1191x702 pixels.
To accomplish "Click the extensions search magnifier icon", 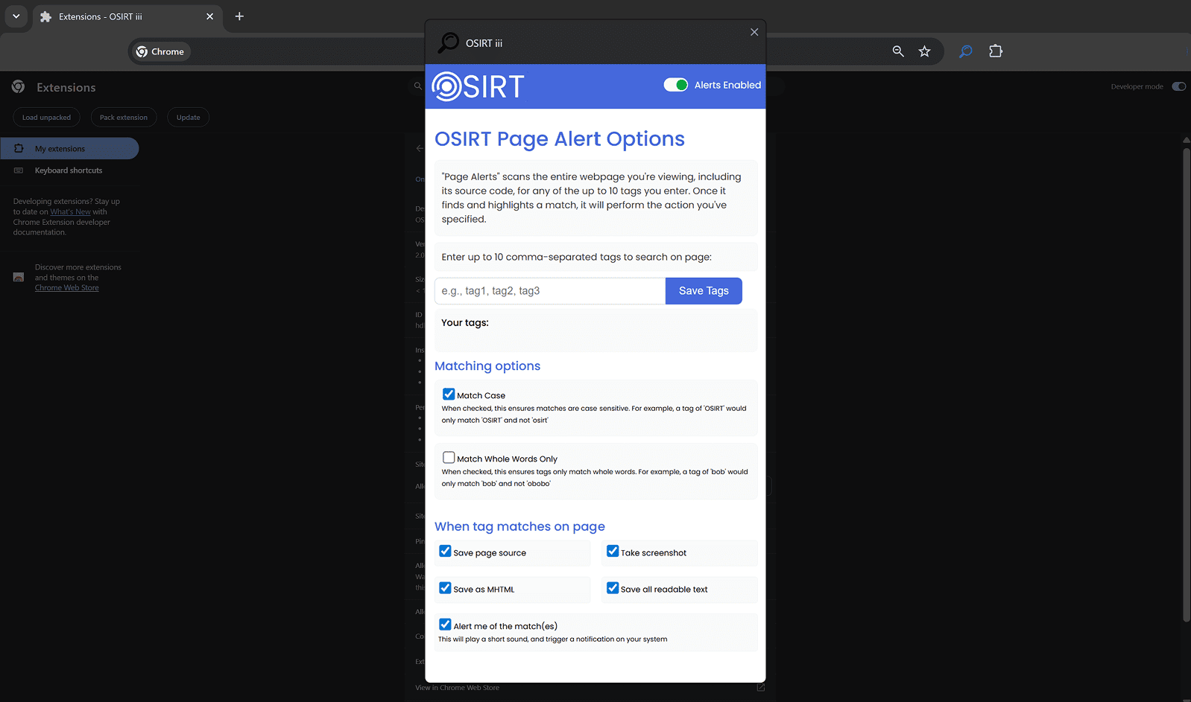I will (418, 86).
